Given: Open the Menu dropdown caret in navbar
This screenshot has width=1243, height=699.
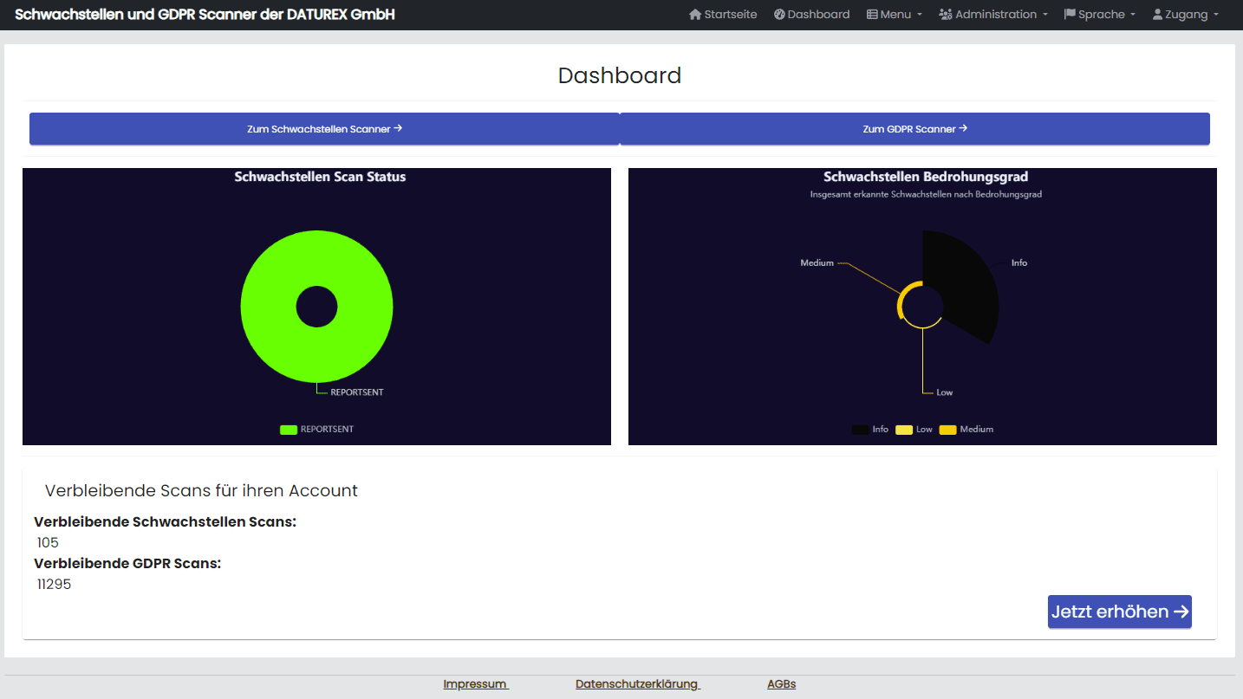Looking at the screenshot, I should tap(920, 15).
